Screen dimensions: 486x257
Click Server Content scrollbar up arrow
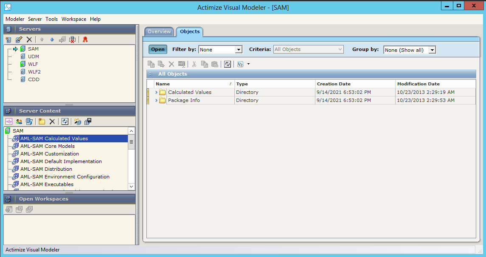click(132, 131)
